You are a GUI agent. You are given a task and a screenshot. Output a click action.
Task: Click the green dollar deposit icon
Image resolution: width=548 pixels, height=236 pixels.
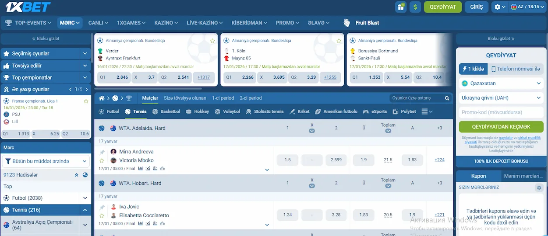[x=415, y=7]
